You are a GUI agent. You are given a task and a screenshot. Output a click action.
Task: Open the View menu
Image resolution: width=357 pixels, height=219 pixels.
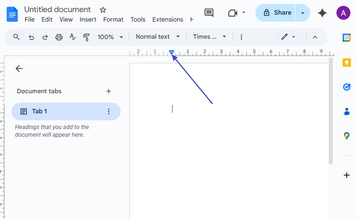click(66, 19)
